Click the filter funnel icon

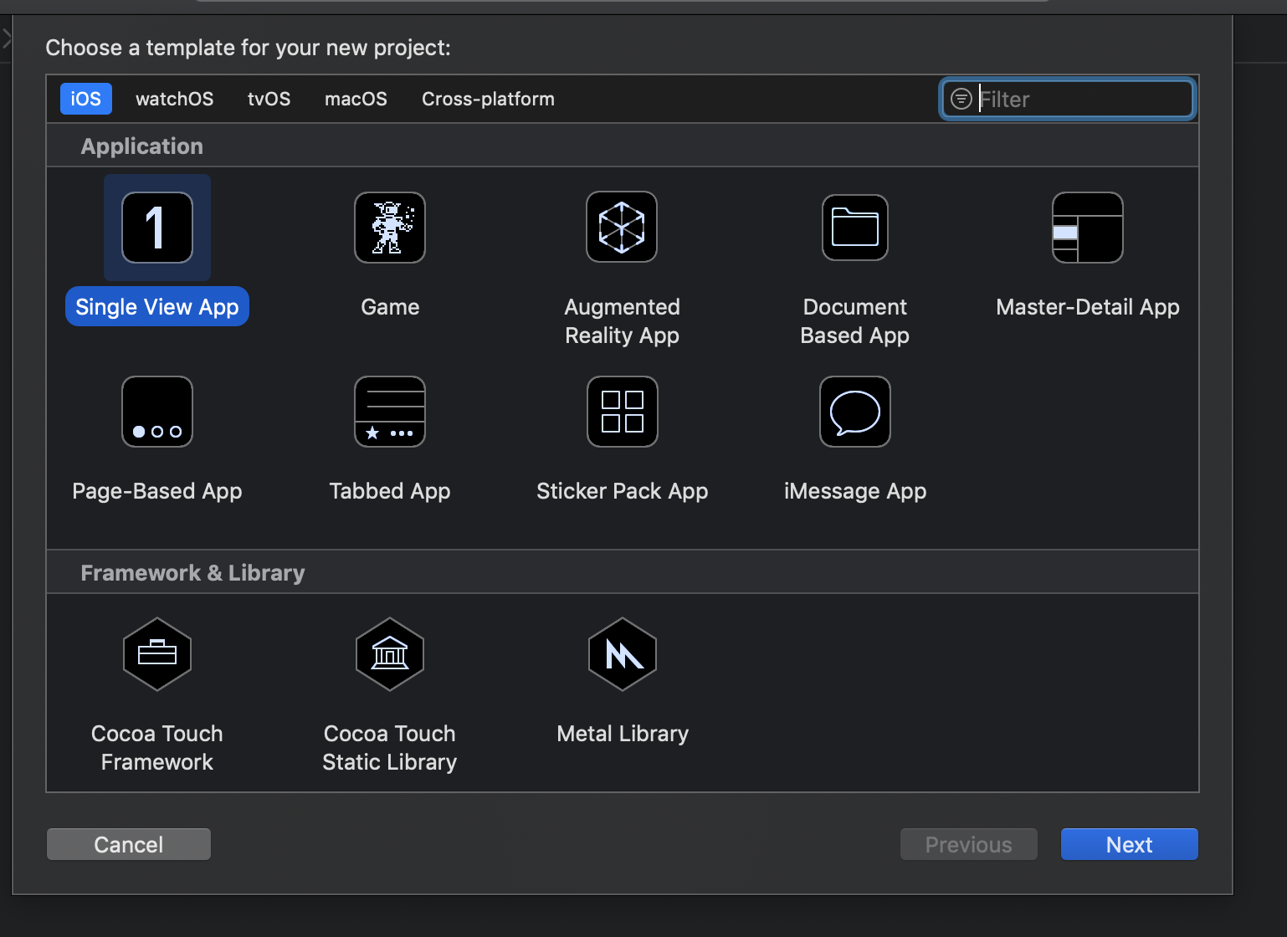[x=961, y=98]
